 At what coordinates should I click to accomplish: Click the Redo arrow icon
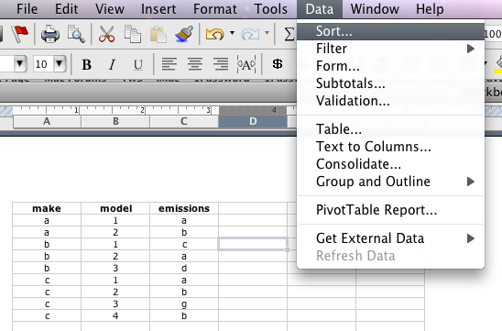point(250,34)
